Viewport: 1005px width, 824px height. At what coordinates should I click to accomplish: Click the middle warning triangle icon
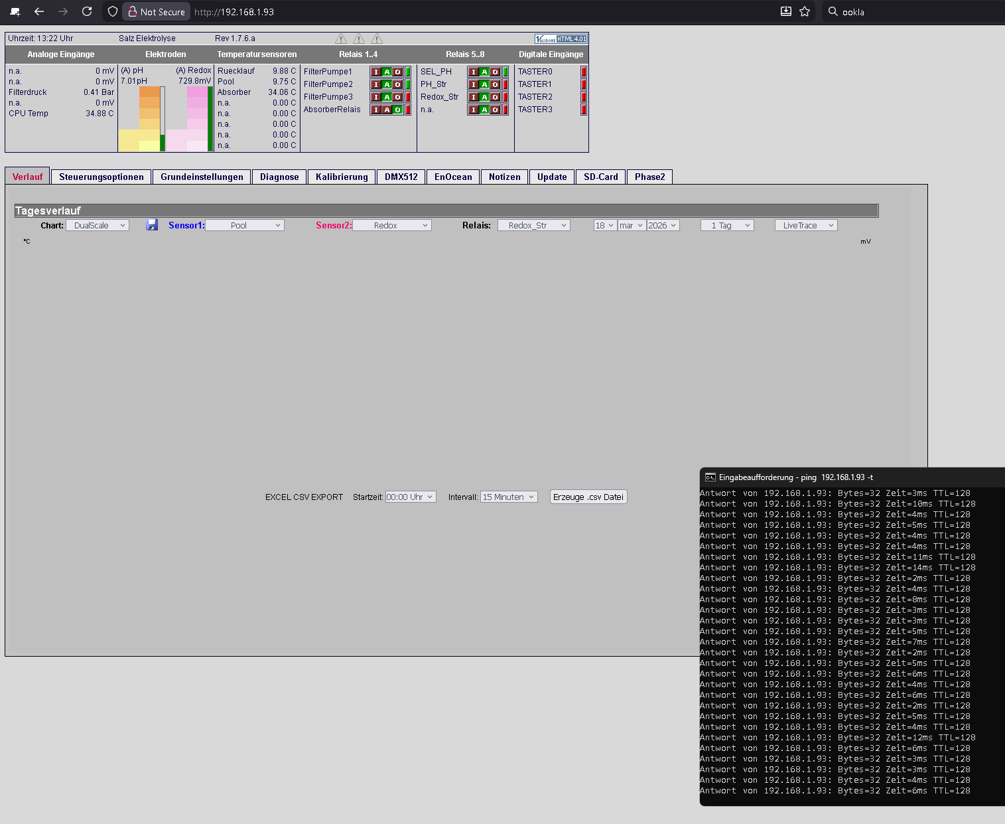click(x=359, y=39)
